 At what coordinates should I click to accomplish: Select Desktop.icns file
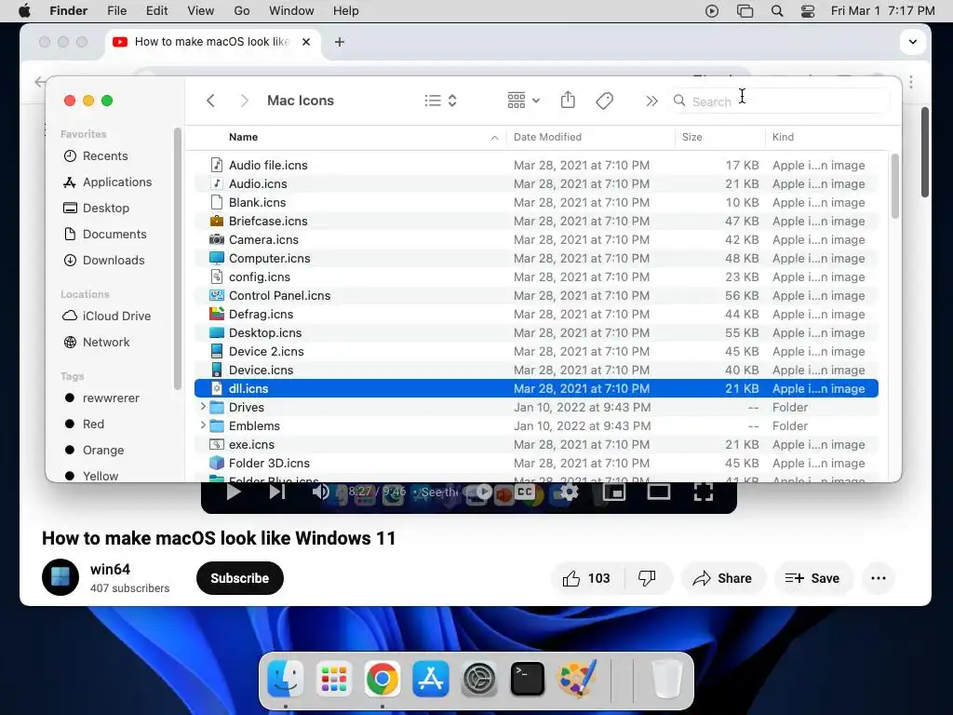click(x=536, y=332)
